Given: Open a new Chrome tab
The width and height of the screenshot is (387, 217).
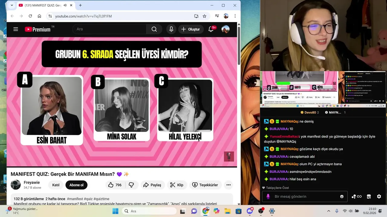Looking at the screenshot, I should pyautogui.click(x=80, y=5).
